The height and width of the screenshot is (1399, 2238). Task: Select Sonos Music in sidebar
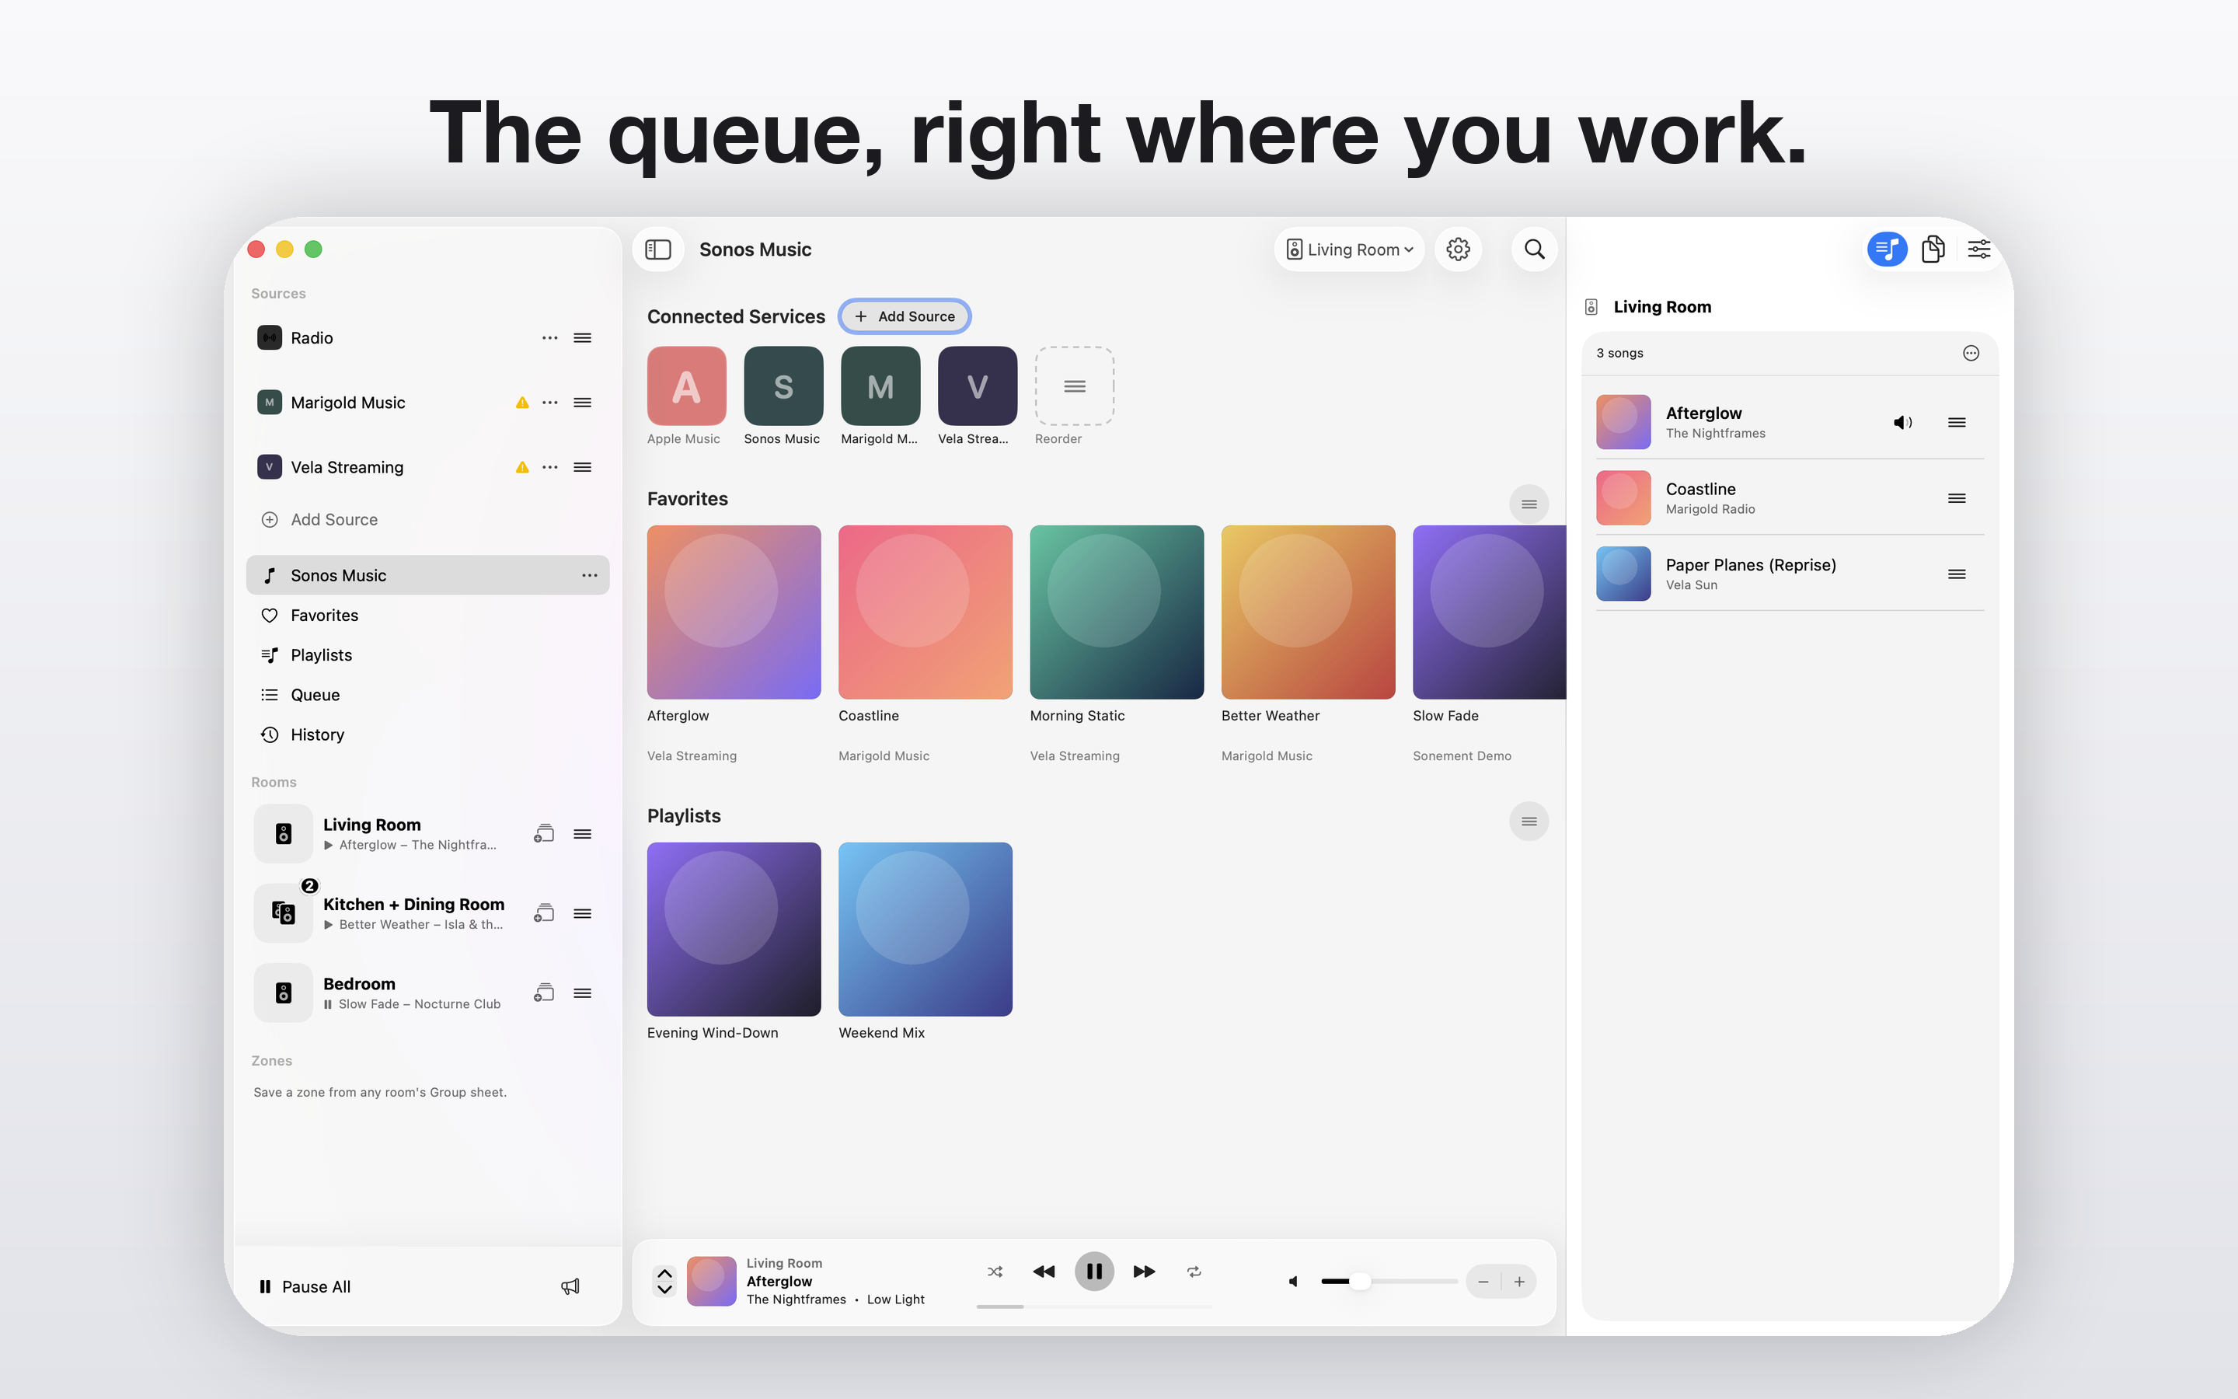(x=427, y=575)
